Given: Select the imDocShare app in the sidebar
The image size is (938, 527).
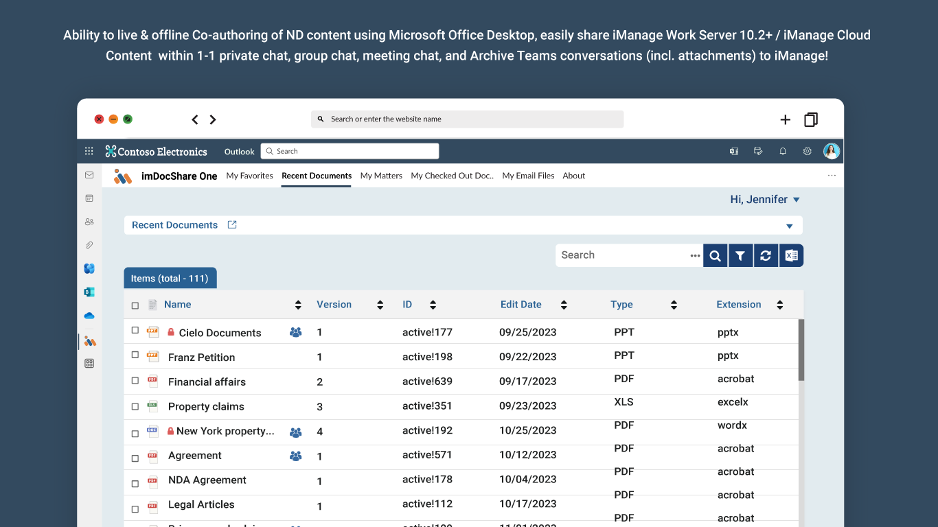Looking at the screenshot, I should point(90,340).
